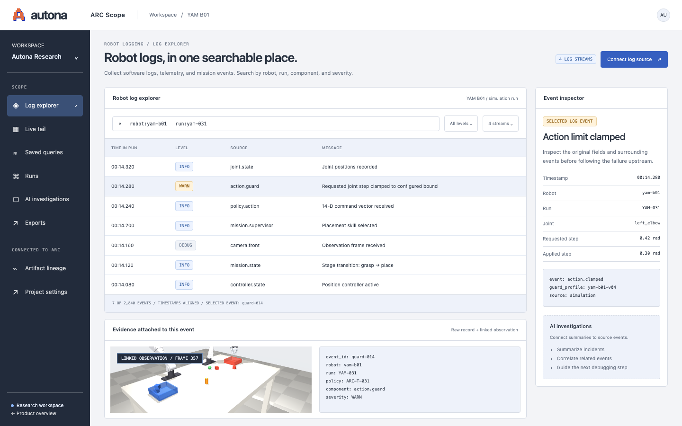Image resolution: width=682 pixels, height=426 pixels.
Task: Click the '14-D command vector received' message
Action: coord(358,206)
